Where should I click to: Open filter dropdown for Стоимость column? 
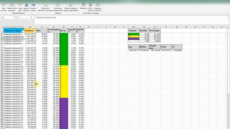click(35, 32)
